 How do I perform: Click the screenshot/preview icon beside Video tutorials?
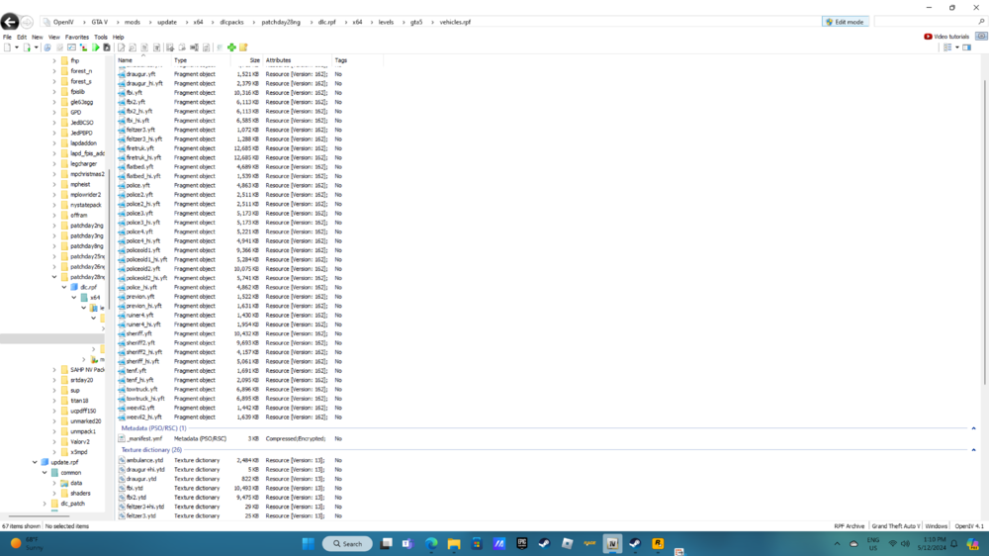click(x=981, y=37)
